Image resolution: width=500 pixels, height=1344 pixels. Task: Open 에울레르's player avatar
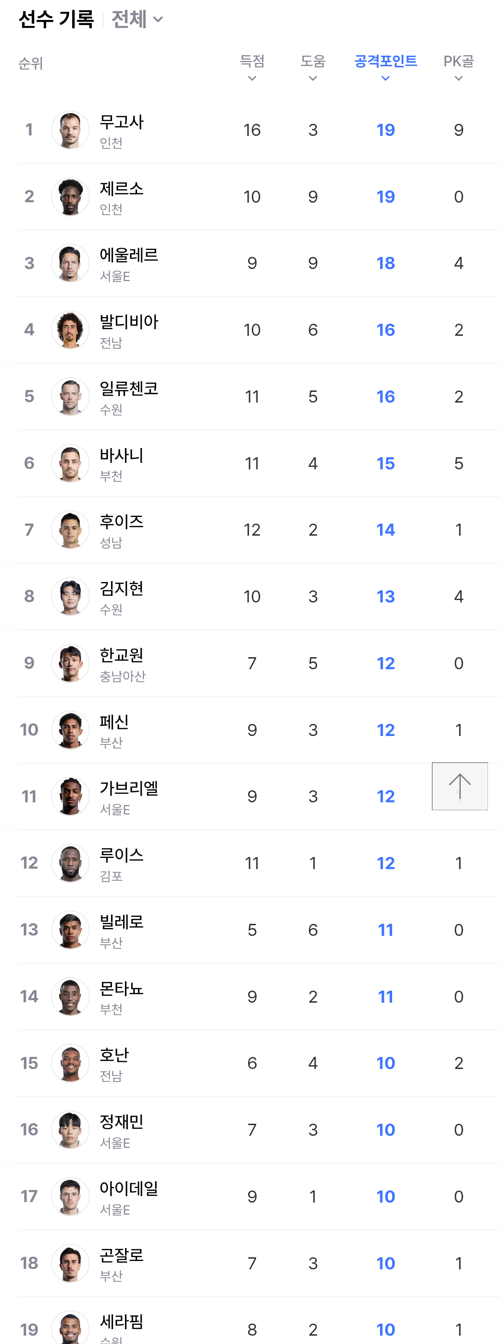point(70,263)
